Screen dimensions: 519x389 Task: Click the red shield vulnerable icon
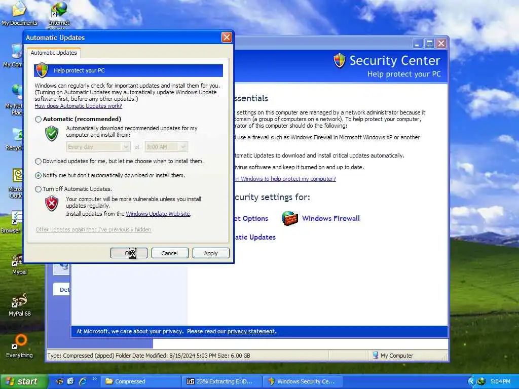(52, 203)
